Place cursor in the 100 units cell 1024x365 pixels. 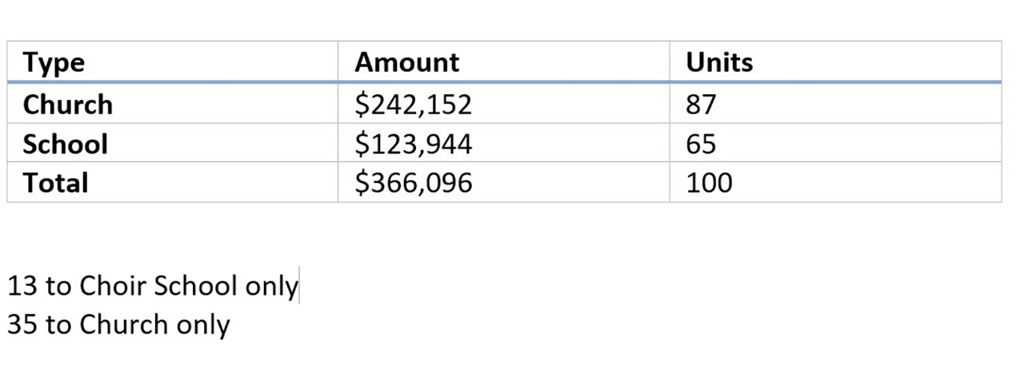[x=709, y=183]
